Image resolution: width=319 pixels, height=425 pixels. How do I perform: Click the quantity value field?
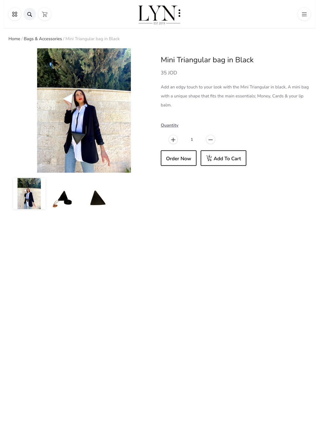pos(192,140)
